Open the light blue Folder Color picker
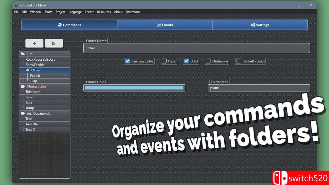This screenshot has height=185, width=329. click(134, 88)
